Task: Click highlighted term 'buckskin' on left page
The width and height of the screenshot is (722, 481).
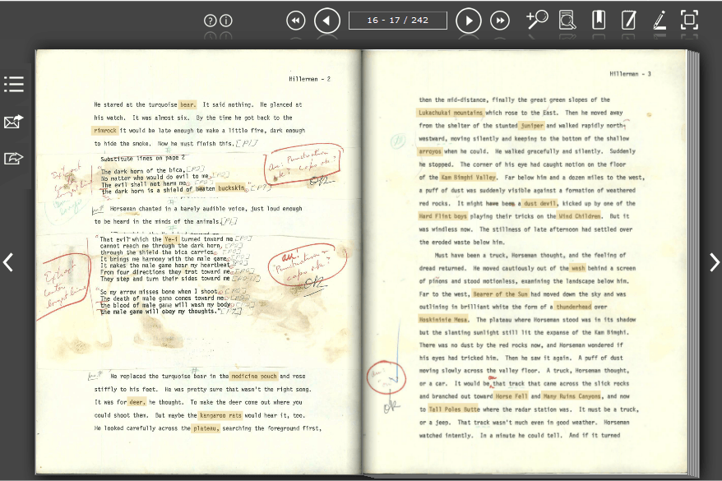Action: pyautogui.click(x=231, y=188)
